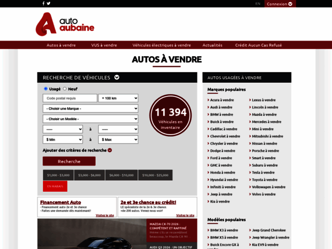
Task: Open Actualités menu item
Action: click(213, 45)
